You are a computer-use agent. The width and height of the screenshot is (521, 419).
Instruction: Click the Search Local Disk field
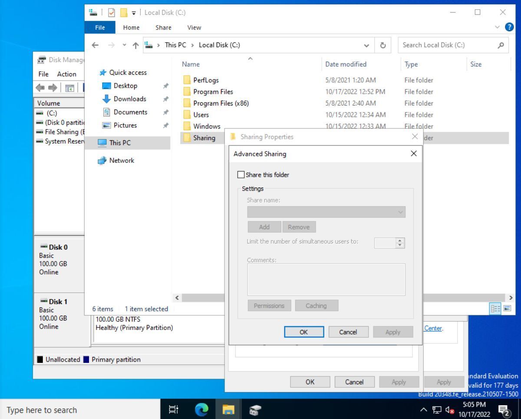pos(447,45)
